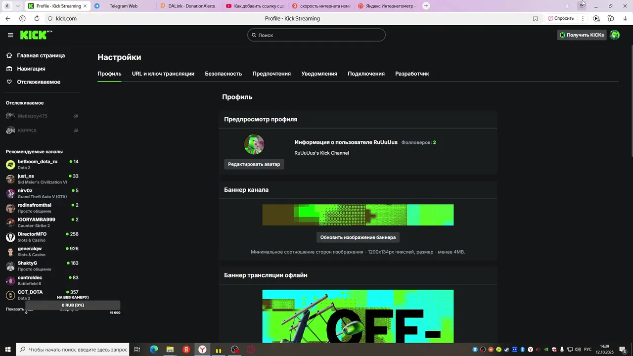Open recommended channel rodinafromthai
The width and height of the screenshot is (633, 356).
42,208
